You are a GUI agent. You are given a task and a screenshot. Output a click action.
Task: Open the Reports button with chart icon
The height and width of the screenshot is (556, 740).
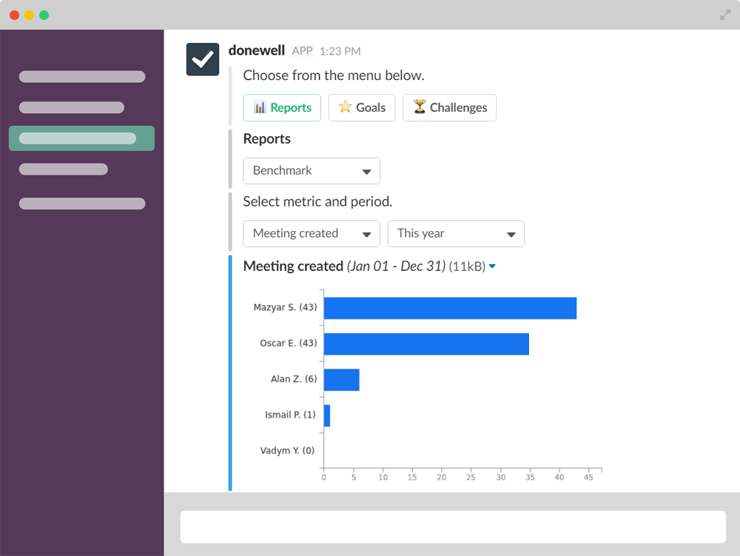point(282,107)
